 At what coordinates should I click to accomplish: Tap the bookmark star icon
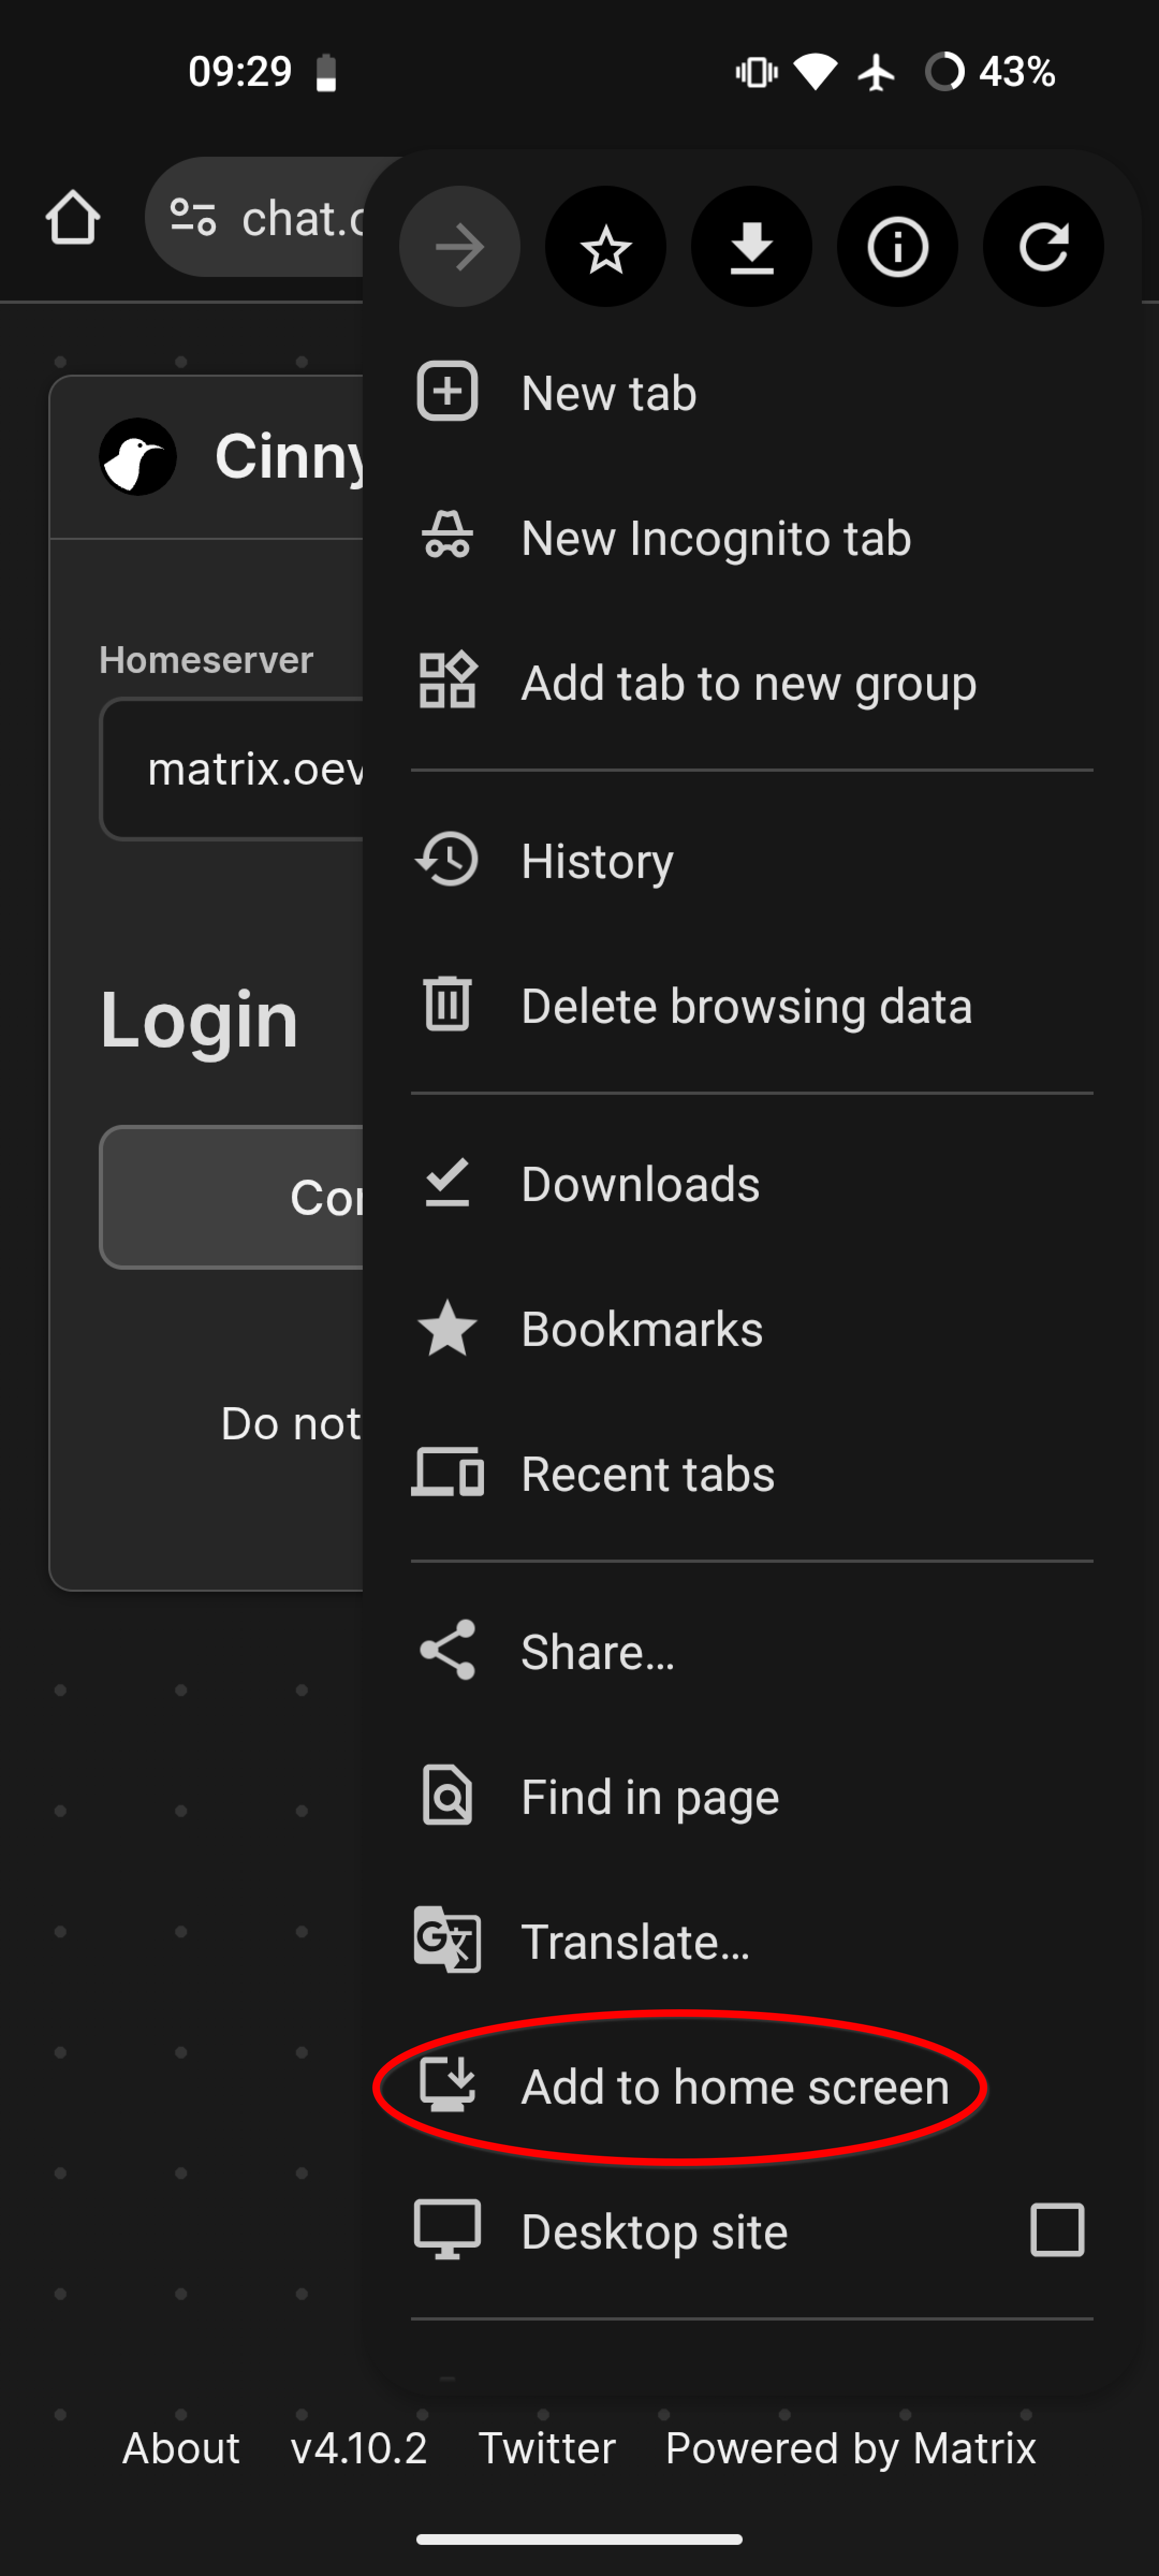click(x=605, y=247)
